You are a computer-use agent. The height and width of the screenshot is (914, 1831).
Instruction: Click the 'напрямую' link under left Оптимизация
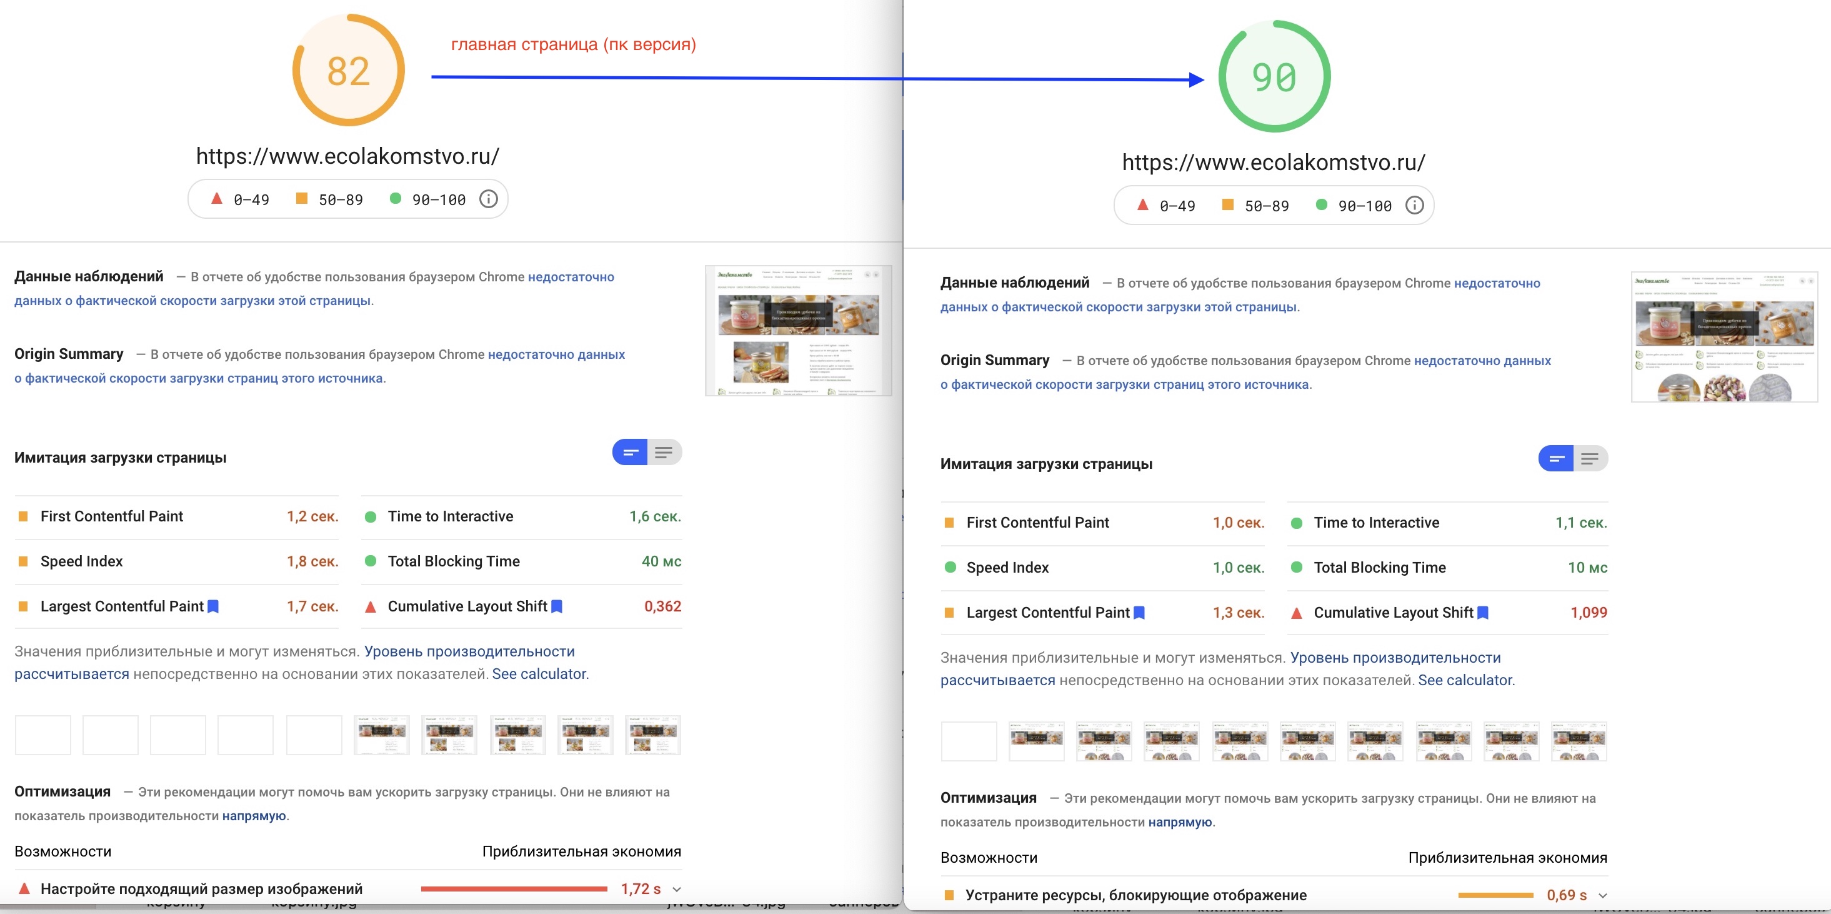[254, 816]
